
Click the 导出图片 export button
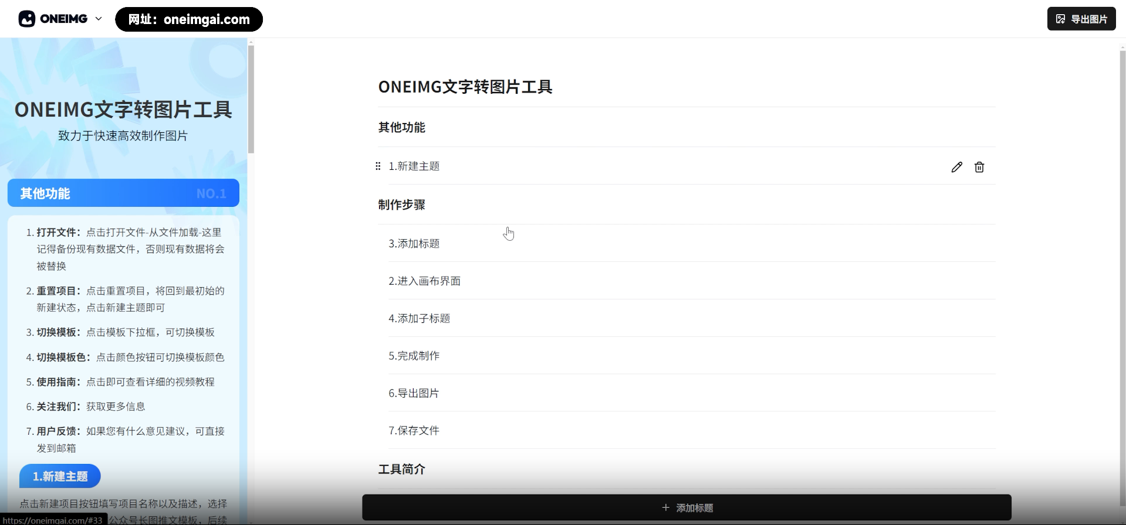(1081, 19)
